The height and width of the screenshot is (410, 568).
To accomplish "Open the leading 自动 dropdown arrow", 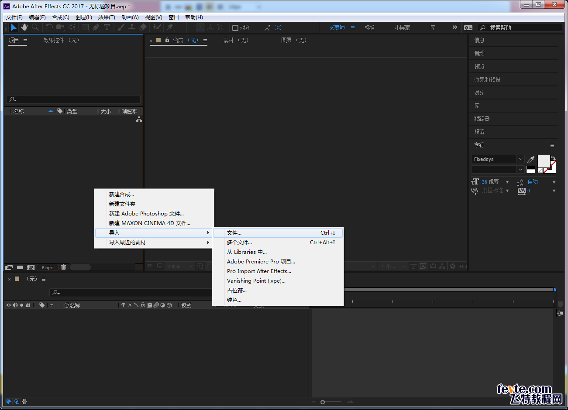I will pos(554,182).
